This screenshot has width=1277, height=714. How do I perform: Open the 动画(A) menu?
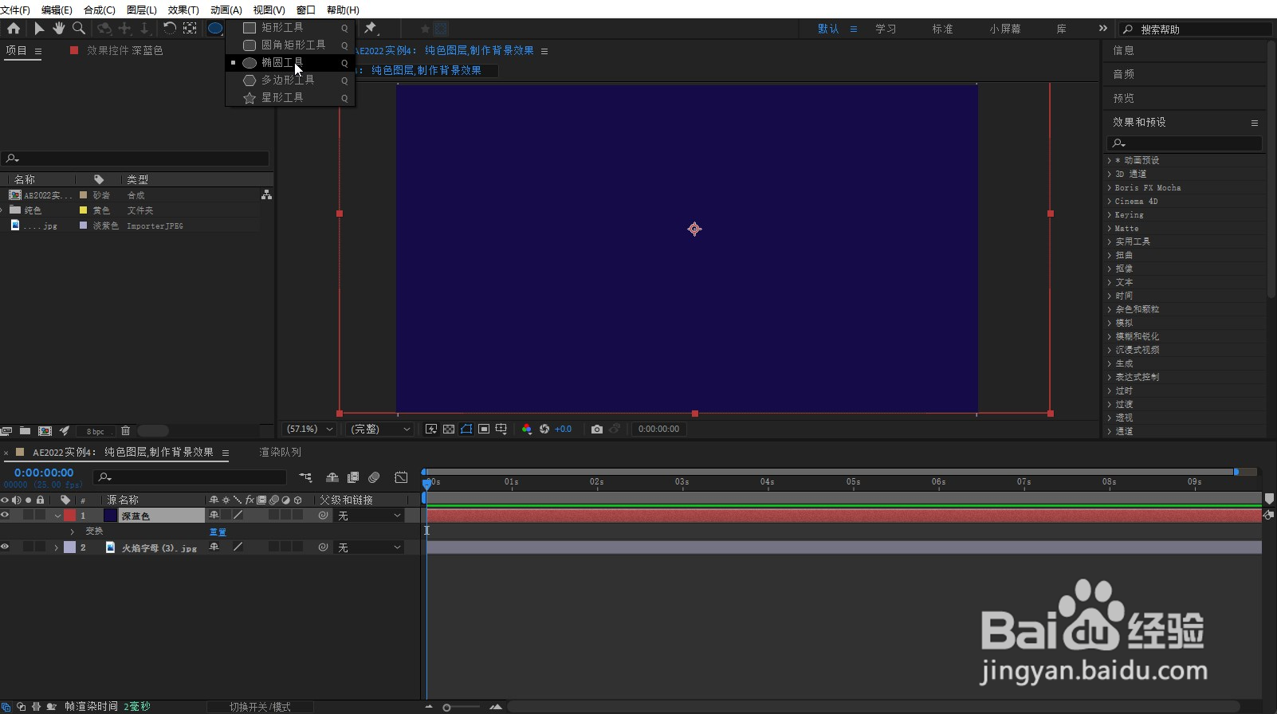pos(226,10)
